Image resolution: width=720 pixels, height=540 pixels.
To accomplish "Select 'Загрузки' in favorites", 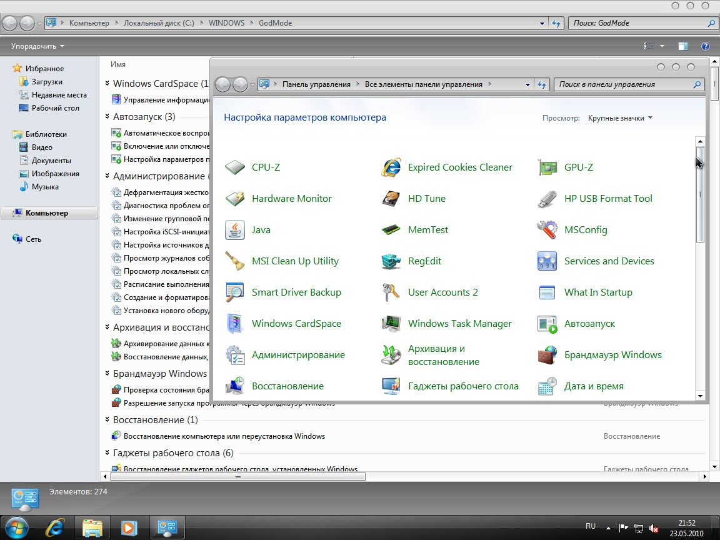I will point(47,82).
